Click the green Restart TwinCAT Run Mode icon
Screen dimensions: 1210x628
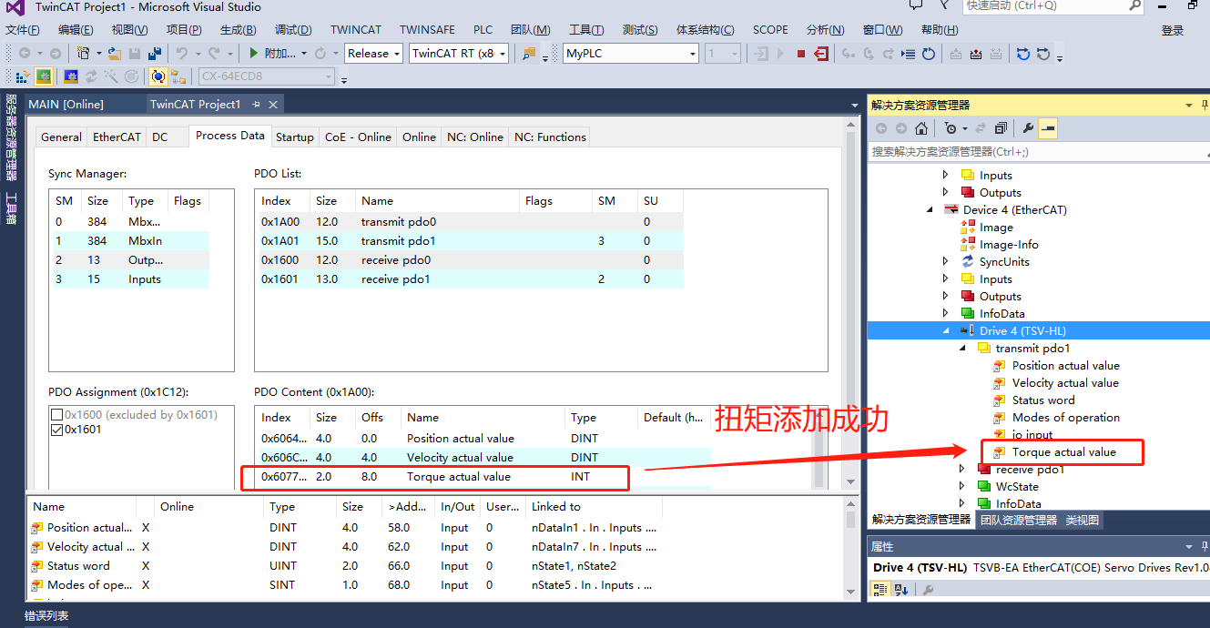click(44, 76)
